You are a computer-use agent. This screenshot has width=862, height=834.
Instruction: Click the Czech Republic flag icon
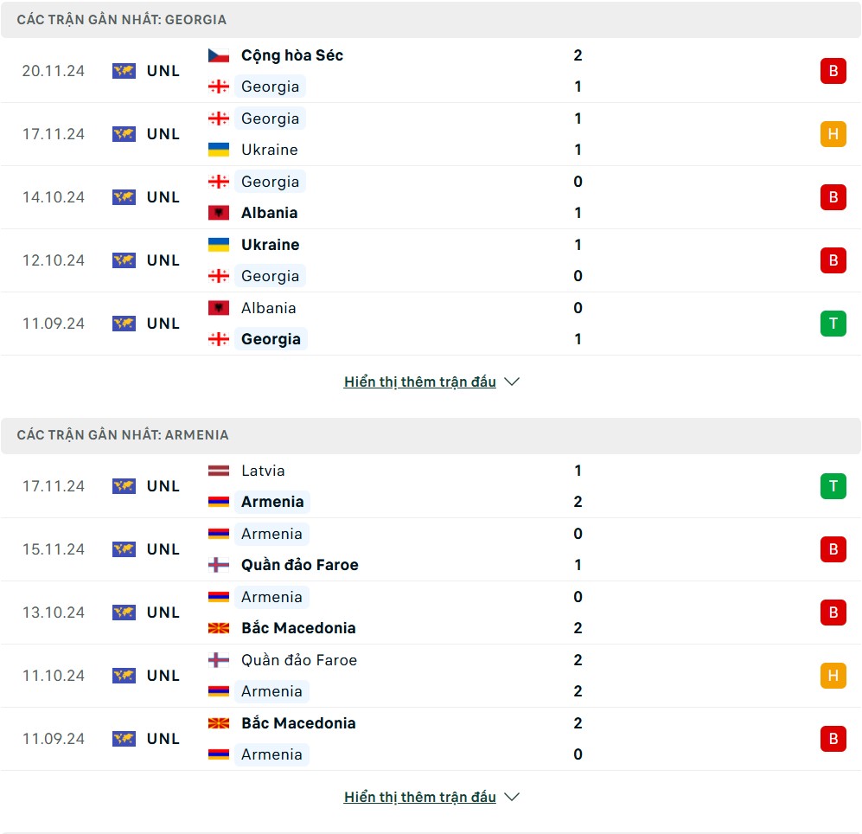tap(218, 55)
